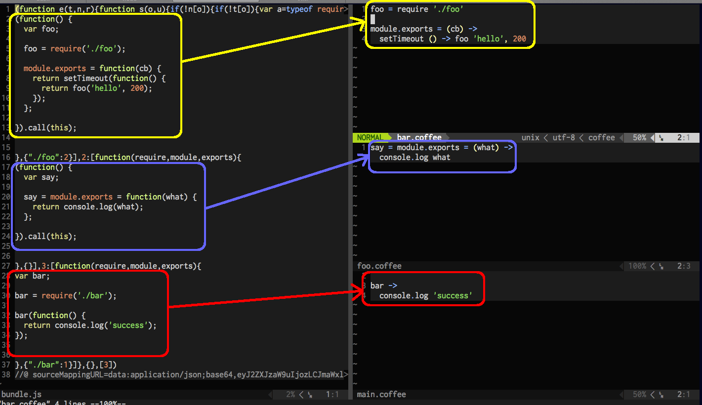
Task: Click the main.coffee status line label
Action: 381,395
